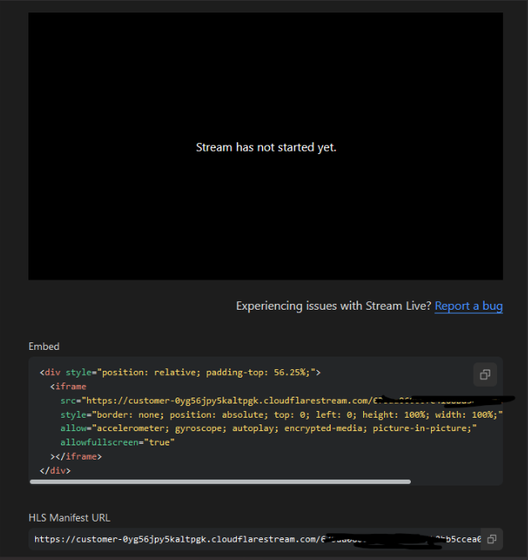Viewport: 528px width, 560px height.
Task: Click the horizontal scrollbar under Embed code
Action: click(x=220, y=482)
